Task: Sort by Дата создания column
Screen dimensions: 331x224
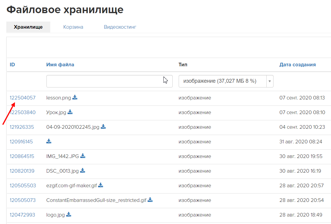Action: click(x=297, y=65)
